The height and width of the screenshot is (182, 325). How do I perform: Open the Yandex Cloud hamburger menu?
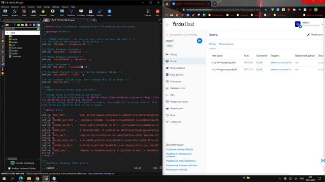168,24
